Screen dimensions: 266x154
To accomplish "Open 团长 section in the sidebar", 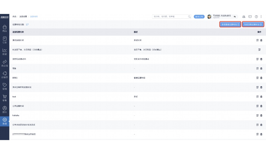I will pos(4,109).
